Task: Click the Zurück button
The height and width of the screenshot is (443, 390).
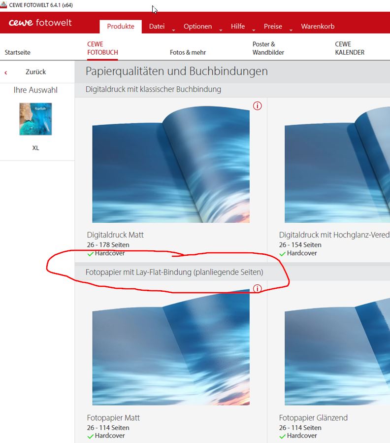Action: pyautogui.click(x=35, y=72)
